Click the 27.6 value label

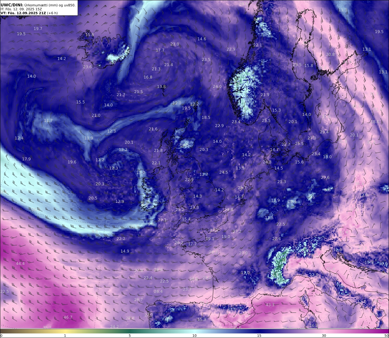click(x=325, y=177)
